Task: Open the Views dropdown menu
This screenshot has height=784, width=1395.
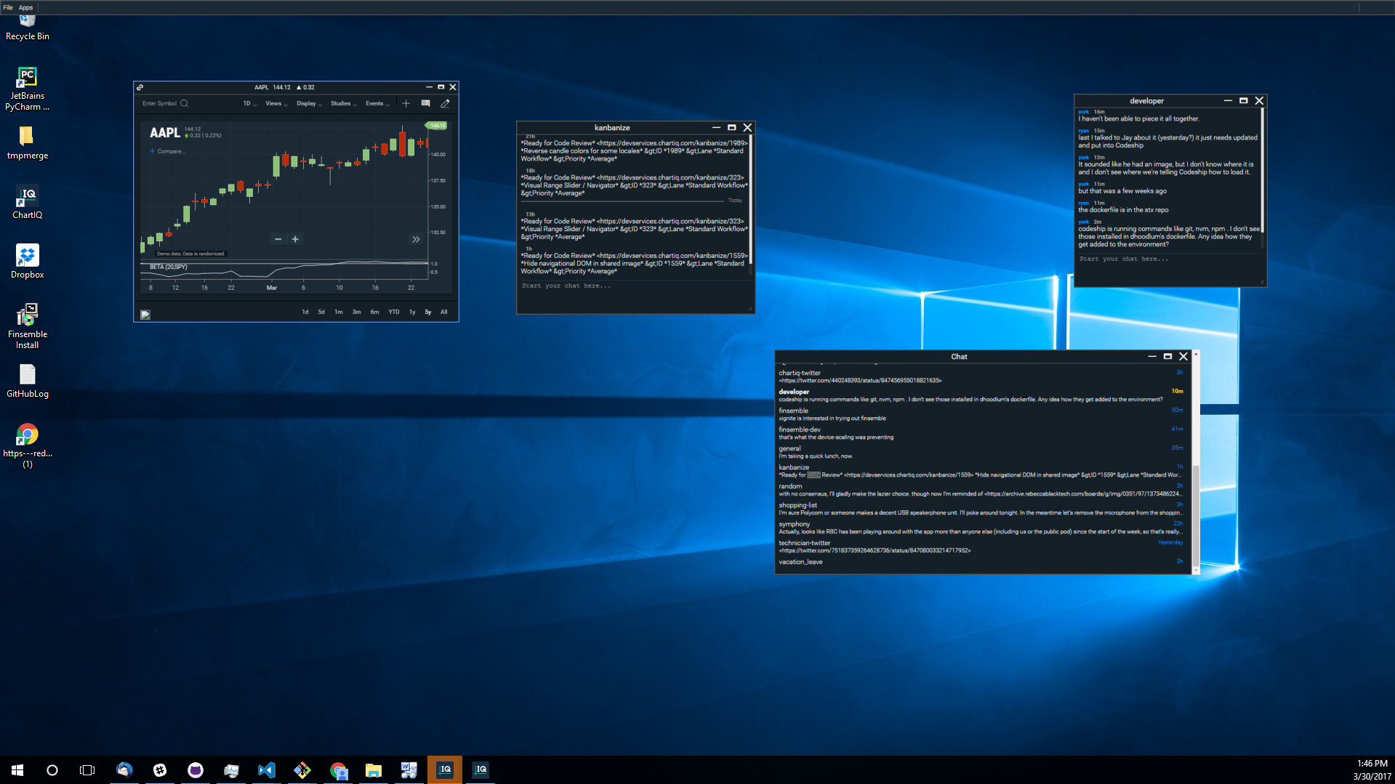Action: coord(276,103)
